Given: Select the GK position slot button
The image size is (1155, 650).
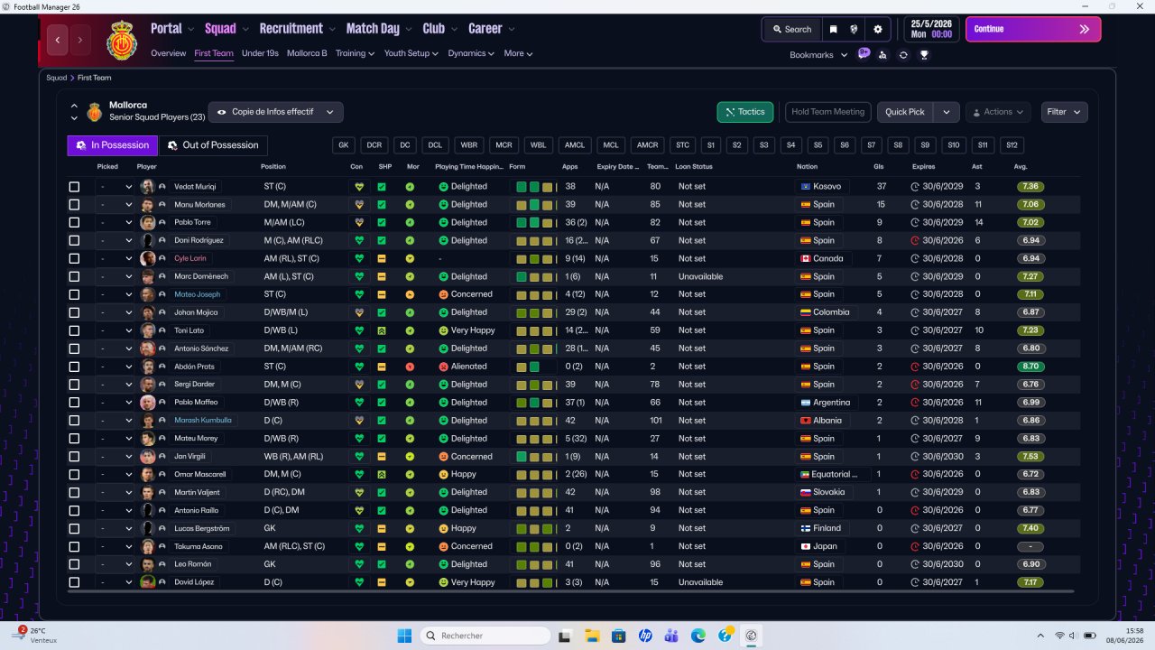Looking at the screenshot, I should point(343,145).
